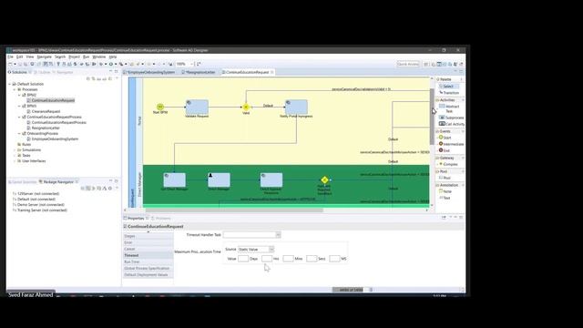Select the Validate Request task node
The image size is (583, 328).
point(197,107)
